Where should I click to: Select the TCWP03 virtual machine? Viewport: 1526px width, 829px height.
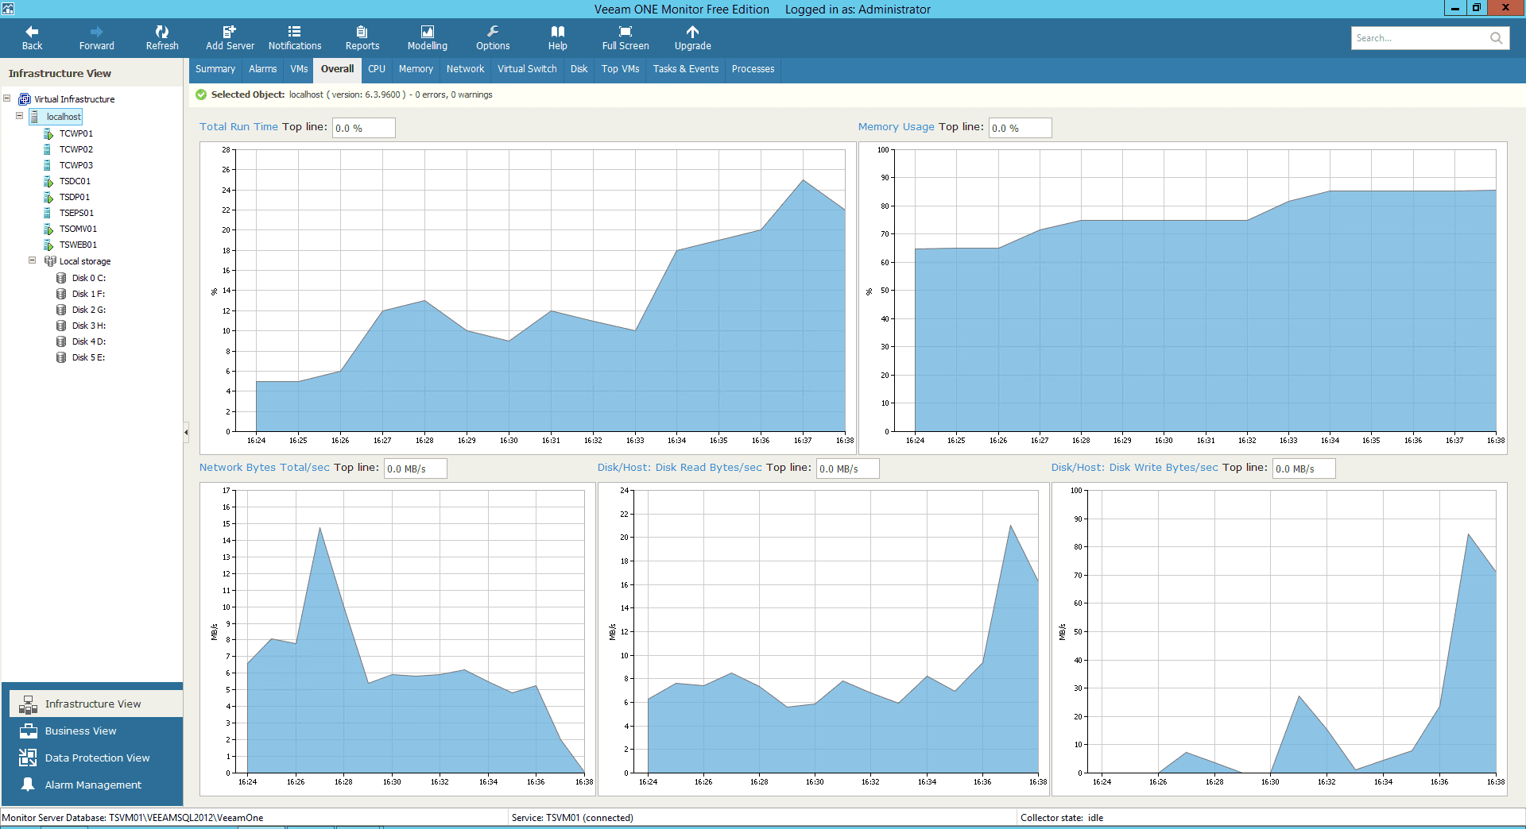[x=76, y=165]
